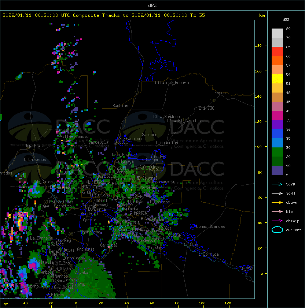Select the Clla.El_Cavadito label
The height and width of the screenshot is (308, 305).
coord(185,121)
